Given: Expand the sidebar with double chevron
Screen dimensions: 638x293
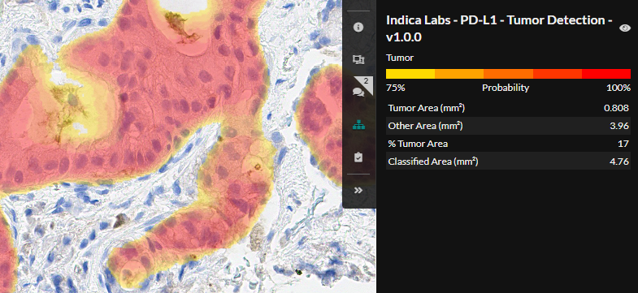Looking at the screenshot, I should (x=358, y=190).
